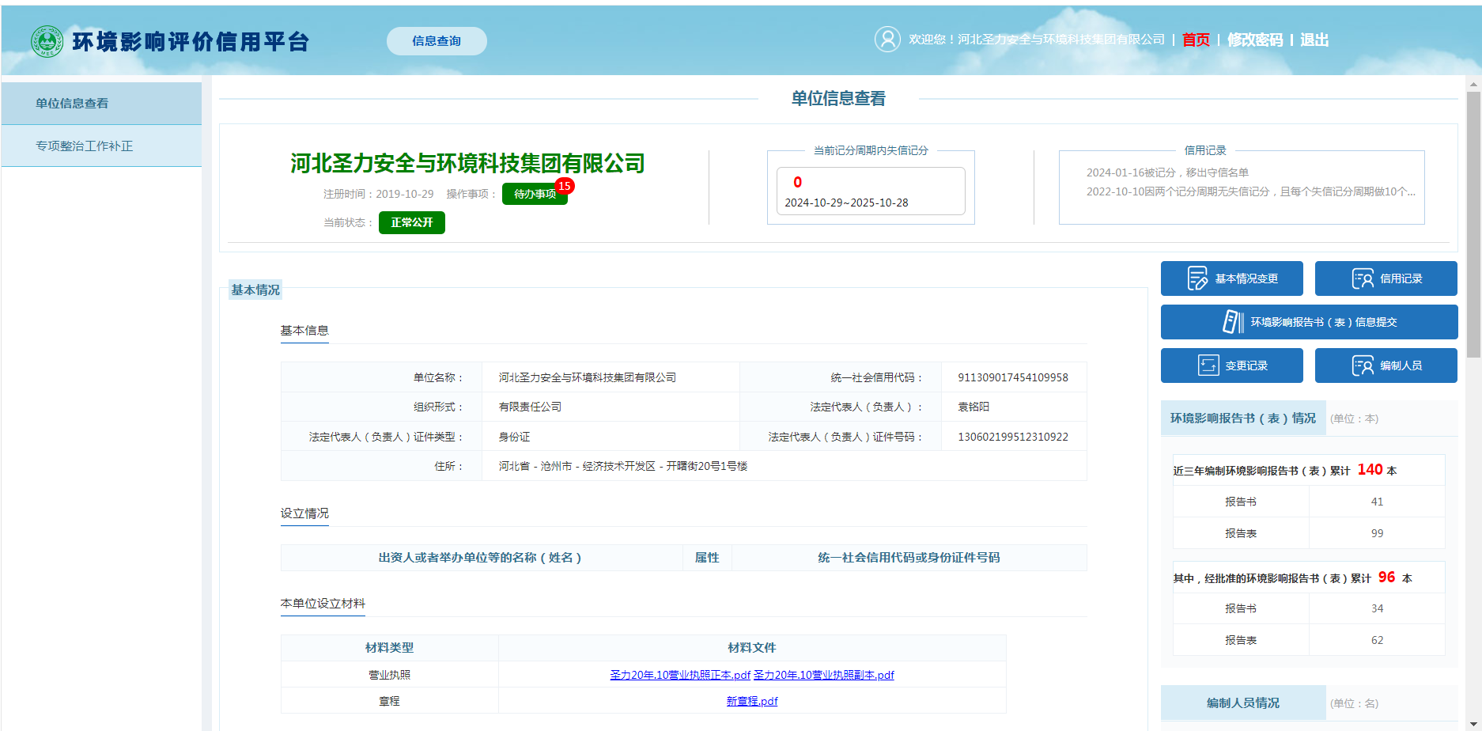Viewport: 1482px width, 731px height.
Task: Select 专项整治工作补正 in the sidebar
Action: tap(101, 146)
